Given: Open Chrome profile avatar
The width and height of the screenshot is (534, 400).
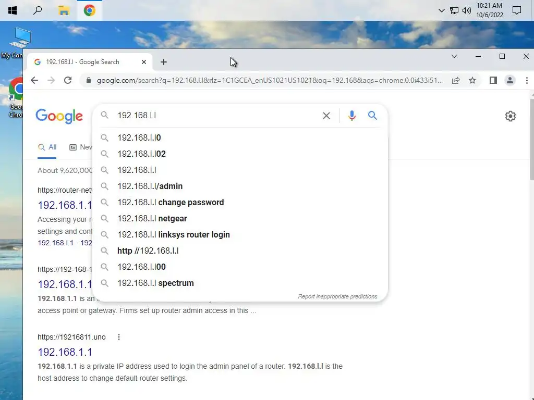Looking at the screenshot, I should 510,80.
